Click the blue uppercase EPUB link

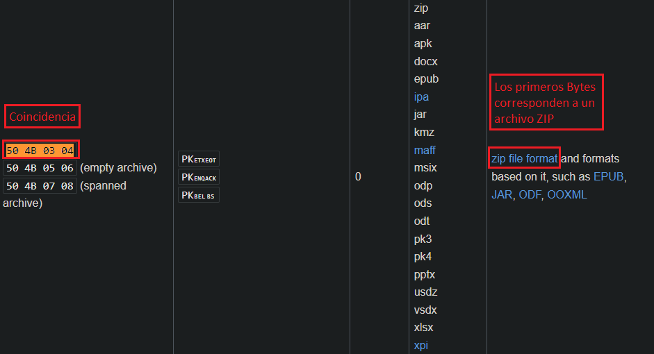pos(609,176)
